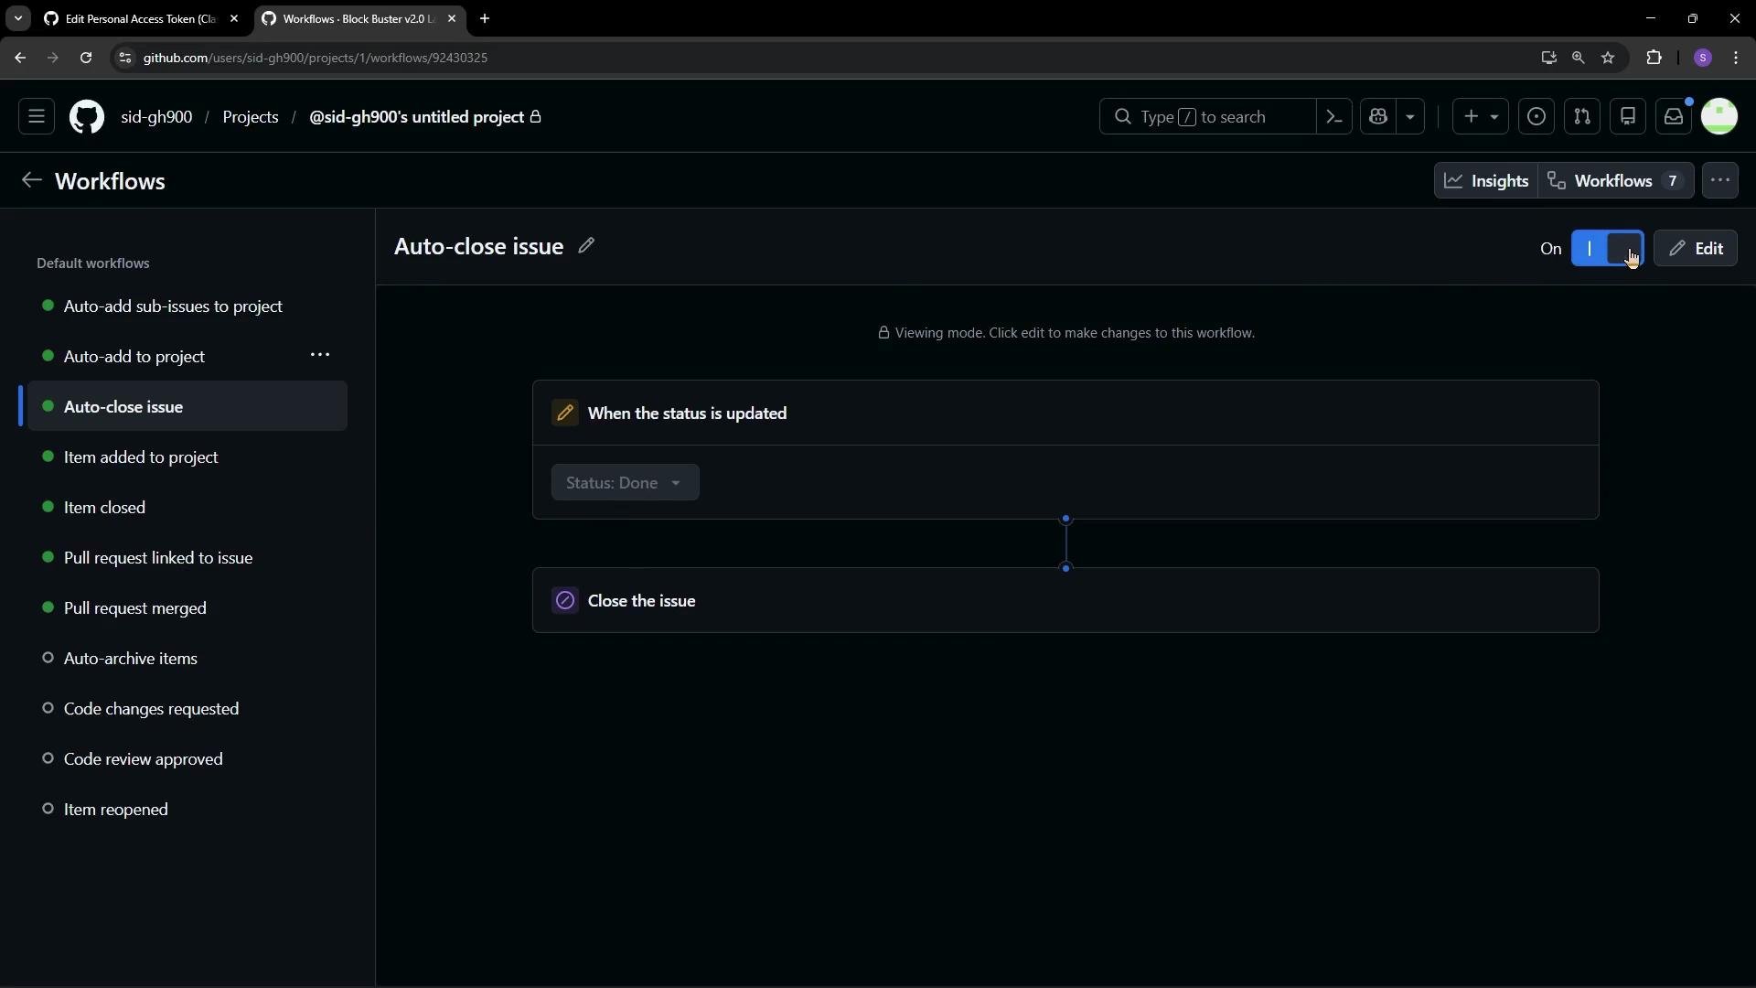
Task: Open the Pull requests icon in header
Action: coord(1582,117)
